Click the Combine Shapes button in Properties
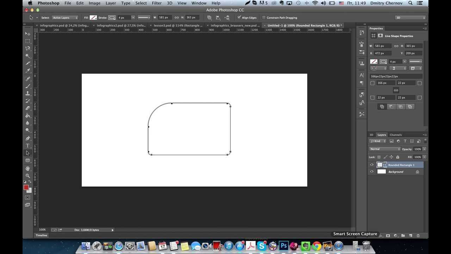 click(x=382, y=107)
